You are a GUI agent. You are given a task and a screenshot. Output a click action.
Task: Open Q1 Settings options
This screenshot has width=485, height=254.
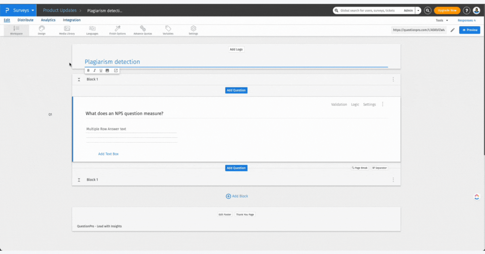369,104
